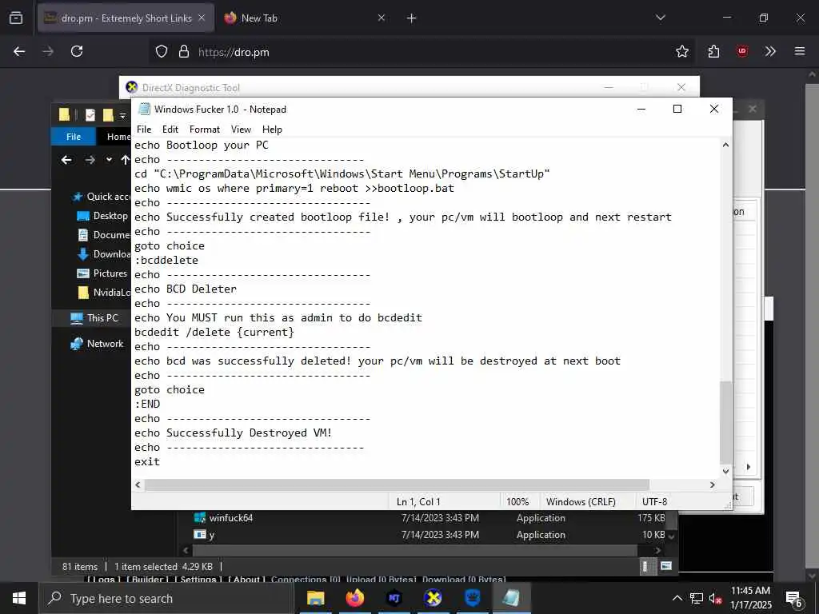Image resolution: width=819 pixels, height=614 pixels.
Task: Open the View menu in Notepad
Action: coord(241,130)
